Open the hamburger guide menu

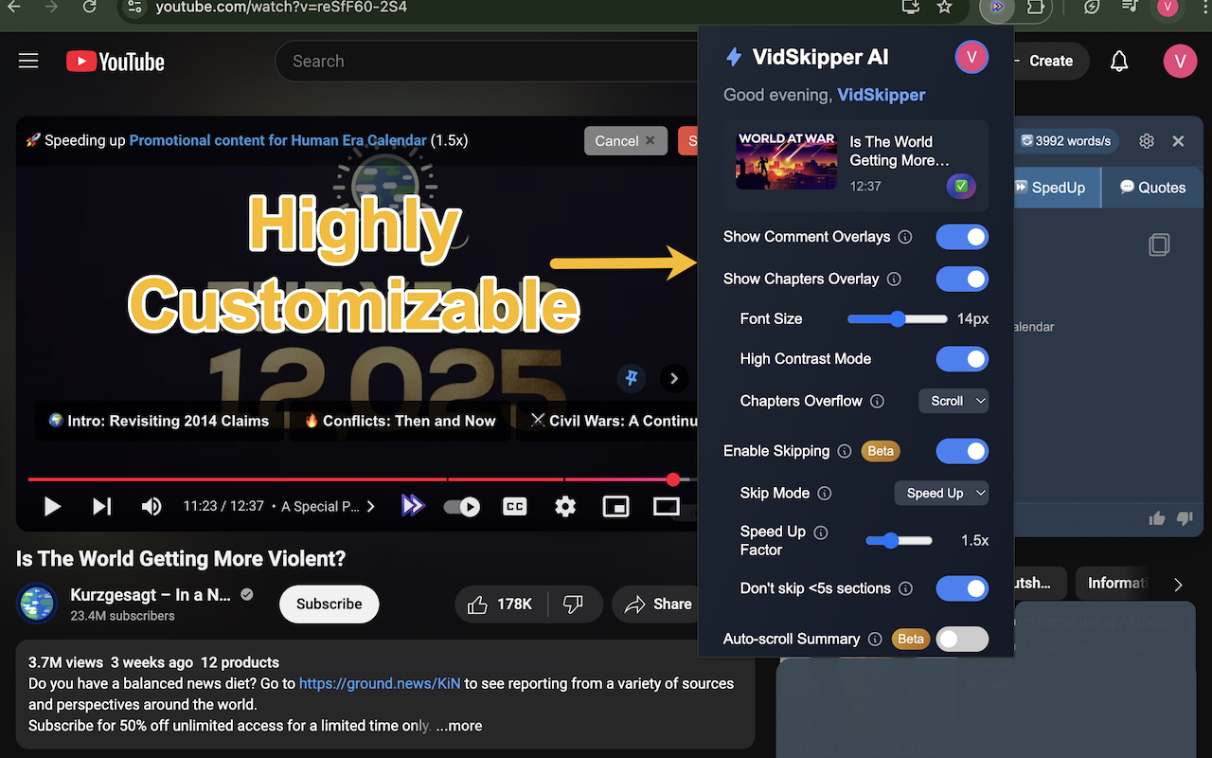tap(28, 62)
